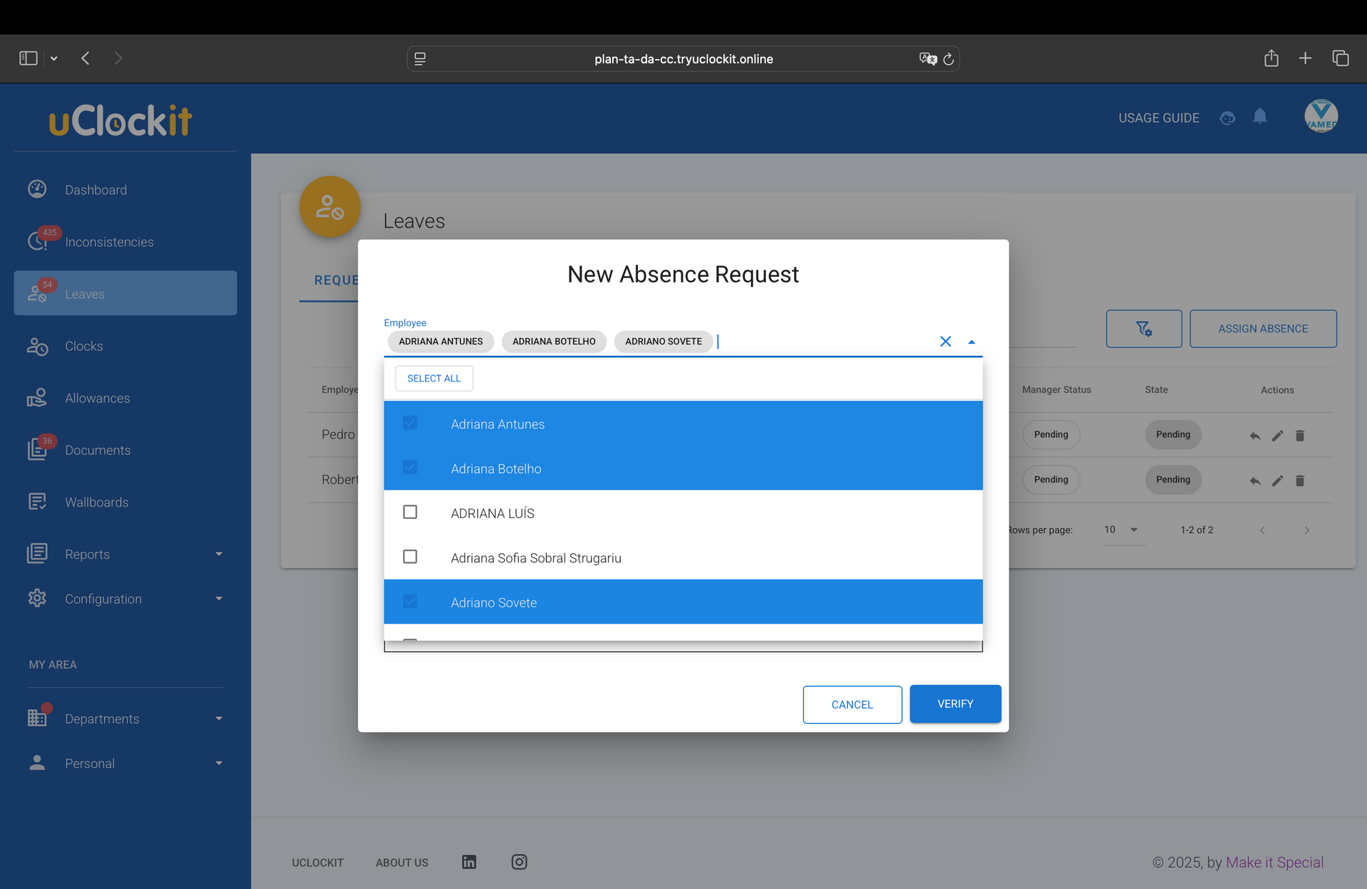Click the Dashboard gauge icon
The height and width of the screenshot is (889, 1367).
37,189
